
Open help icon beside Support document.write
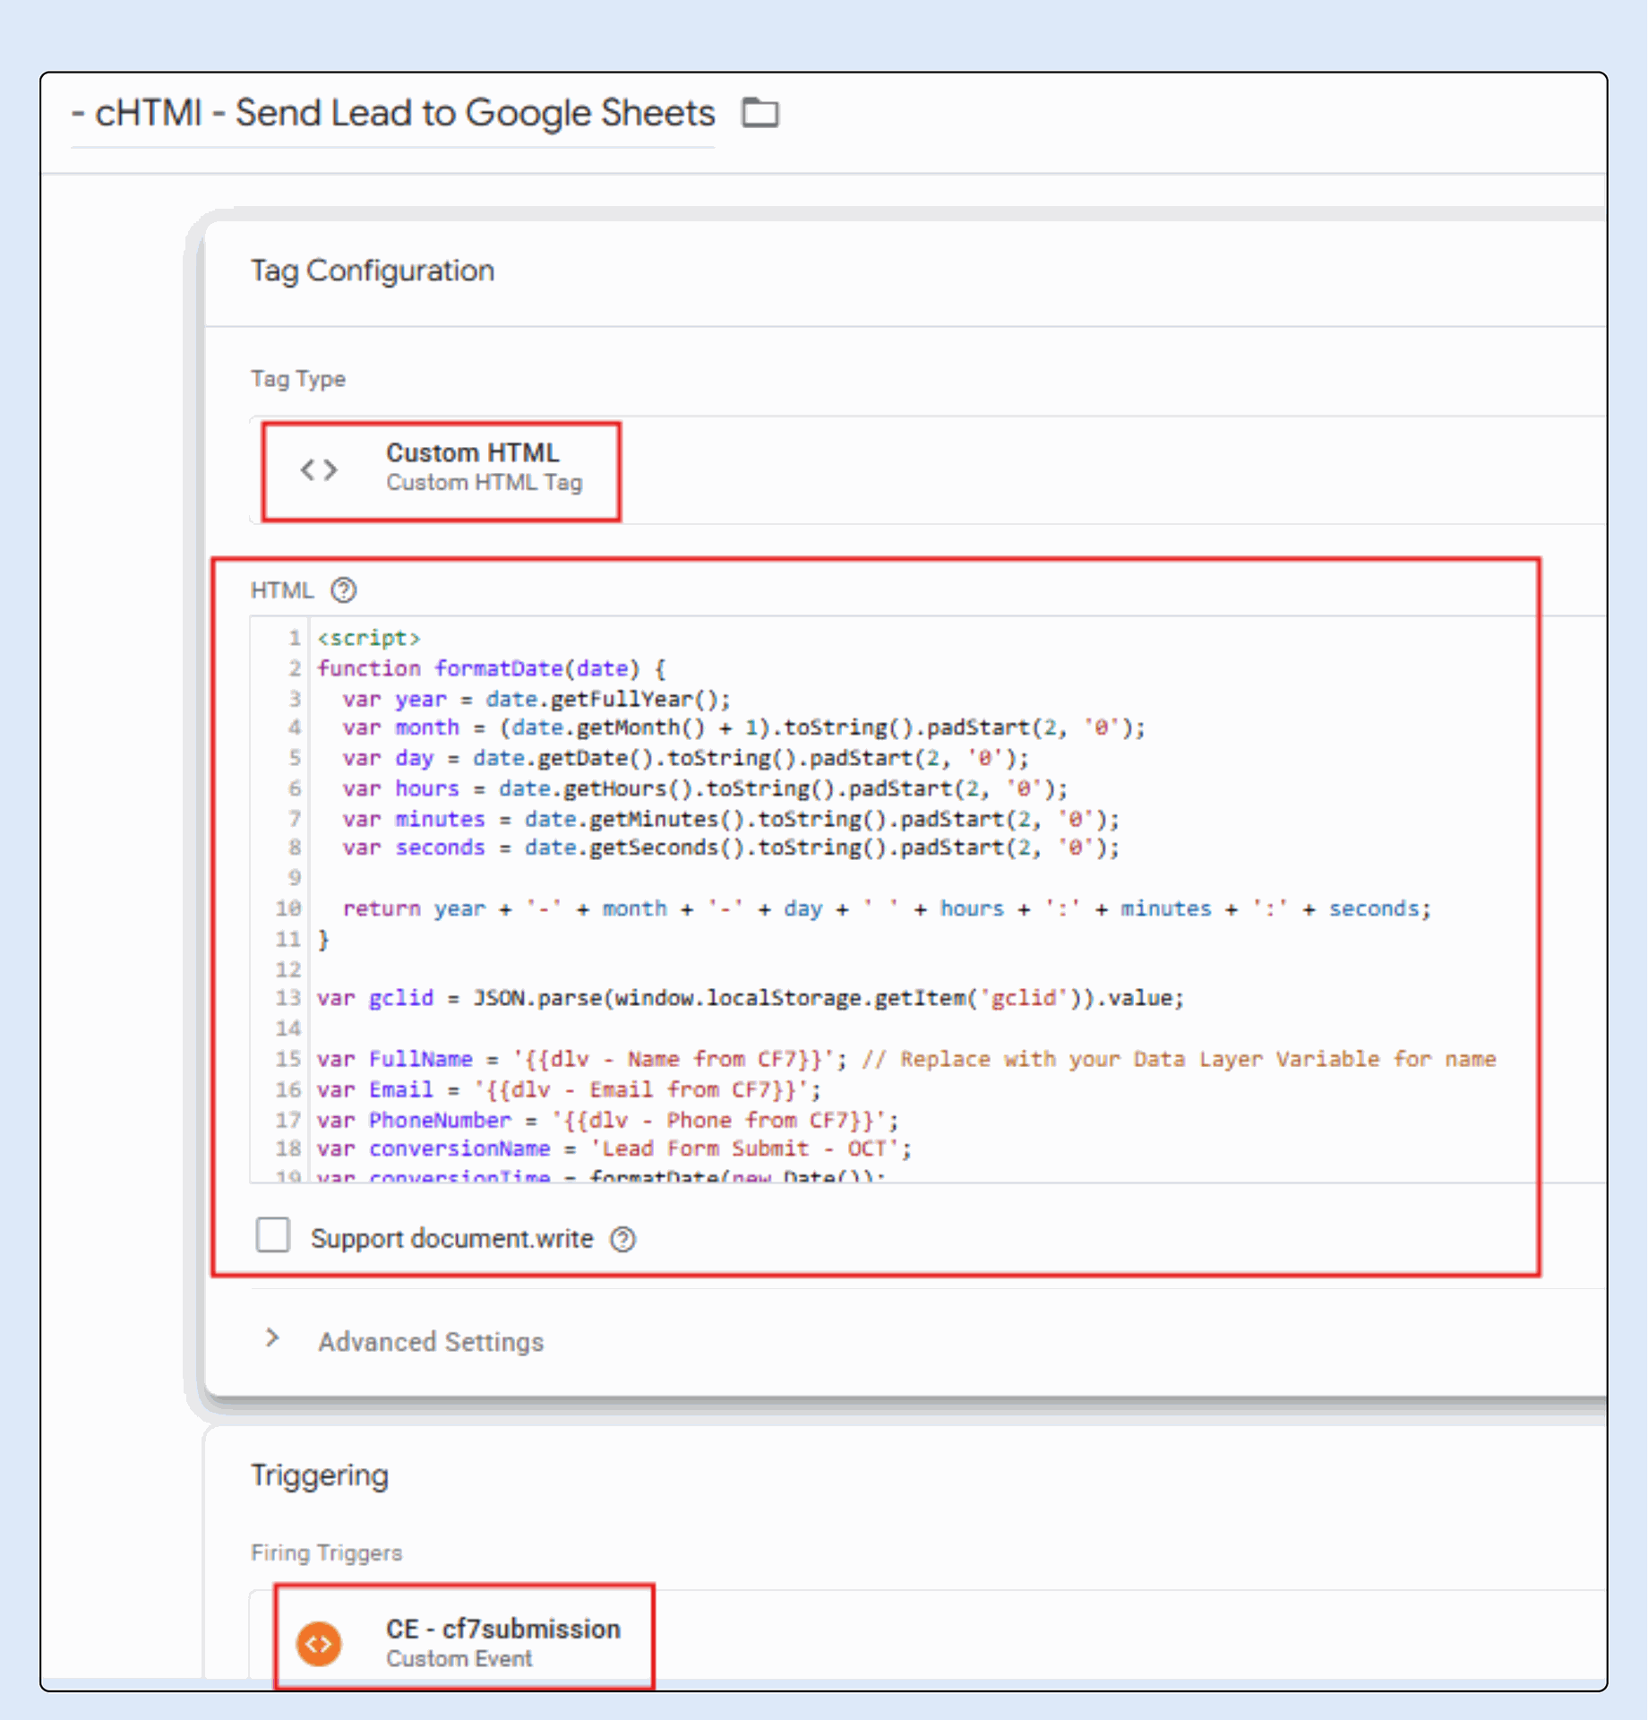pyautogui.click(x=622, y=1239)
